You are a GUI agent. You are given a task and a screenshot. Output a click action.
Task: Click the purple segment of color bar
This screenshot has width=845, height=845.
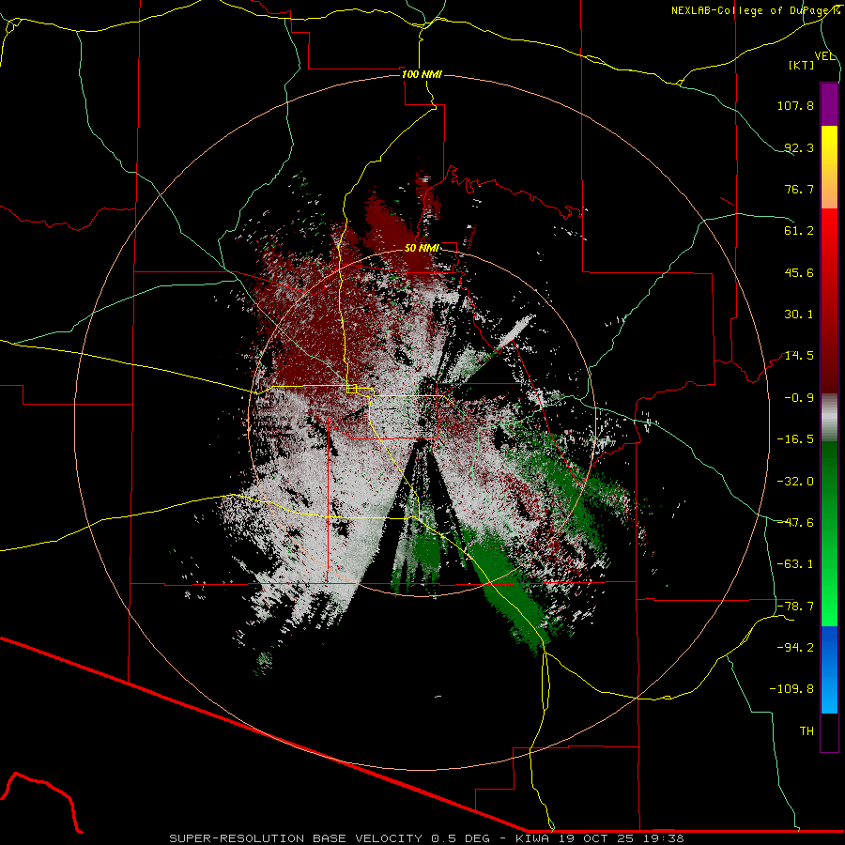[829, 104]
